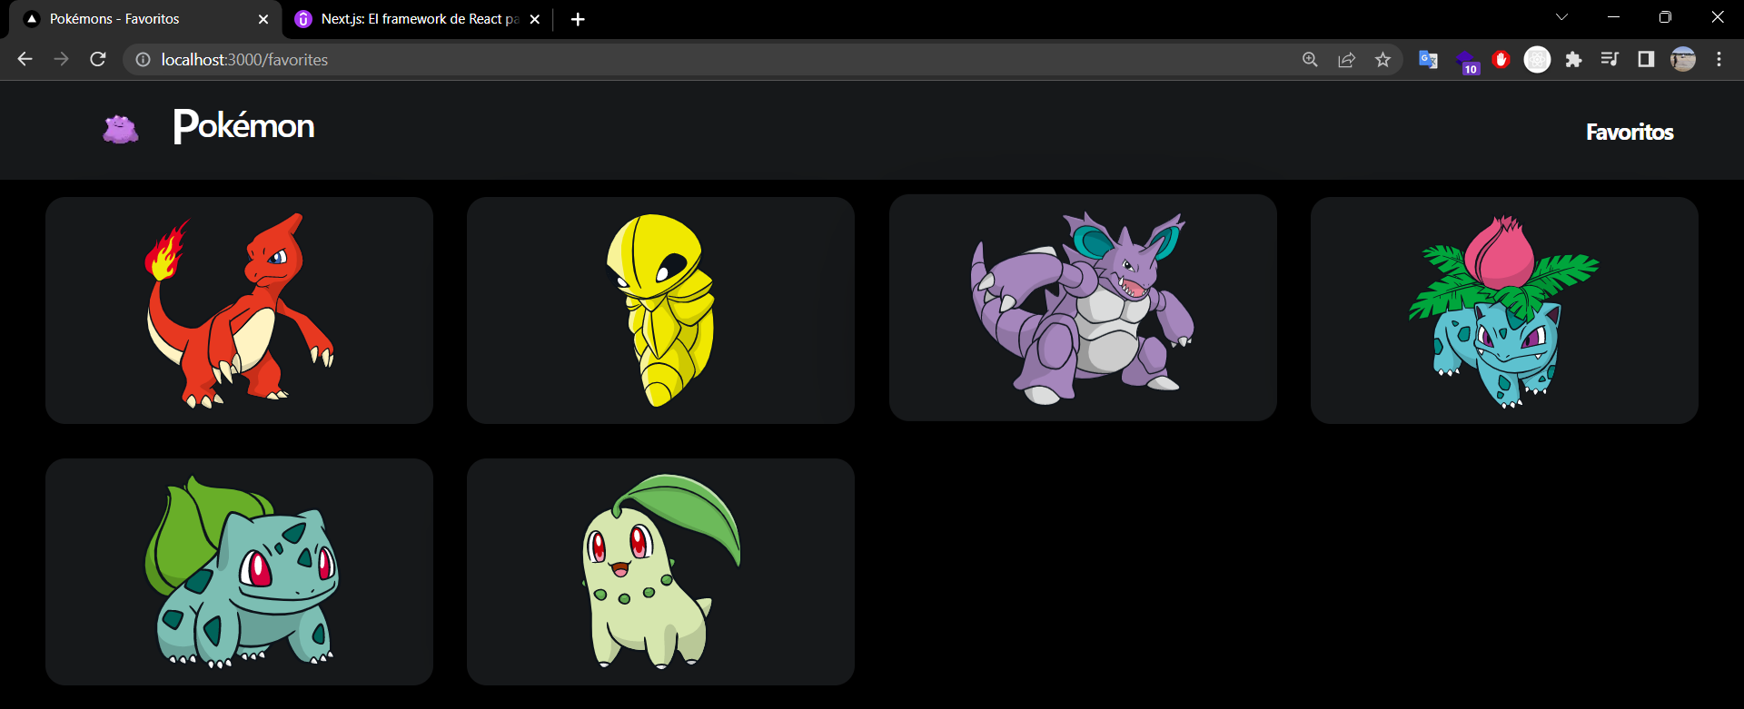Minimize the browser window
The image size is (1744, 709).
pyautogui.click(x=1613, y=17)
